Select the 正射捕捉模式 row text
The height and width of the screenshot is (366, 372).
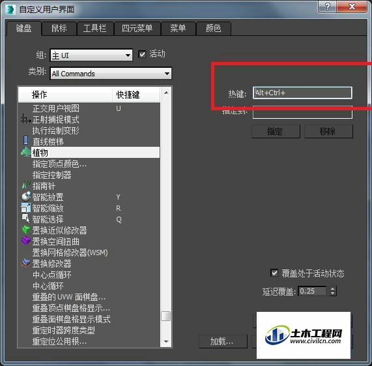(x=56, y=119)
